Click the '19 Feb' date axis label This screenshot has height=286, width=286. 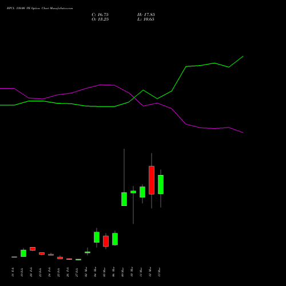click(22, 272)
